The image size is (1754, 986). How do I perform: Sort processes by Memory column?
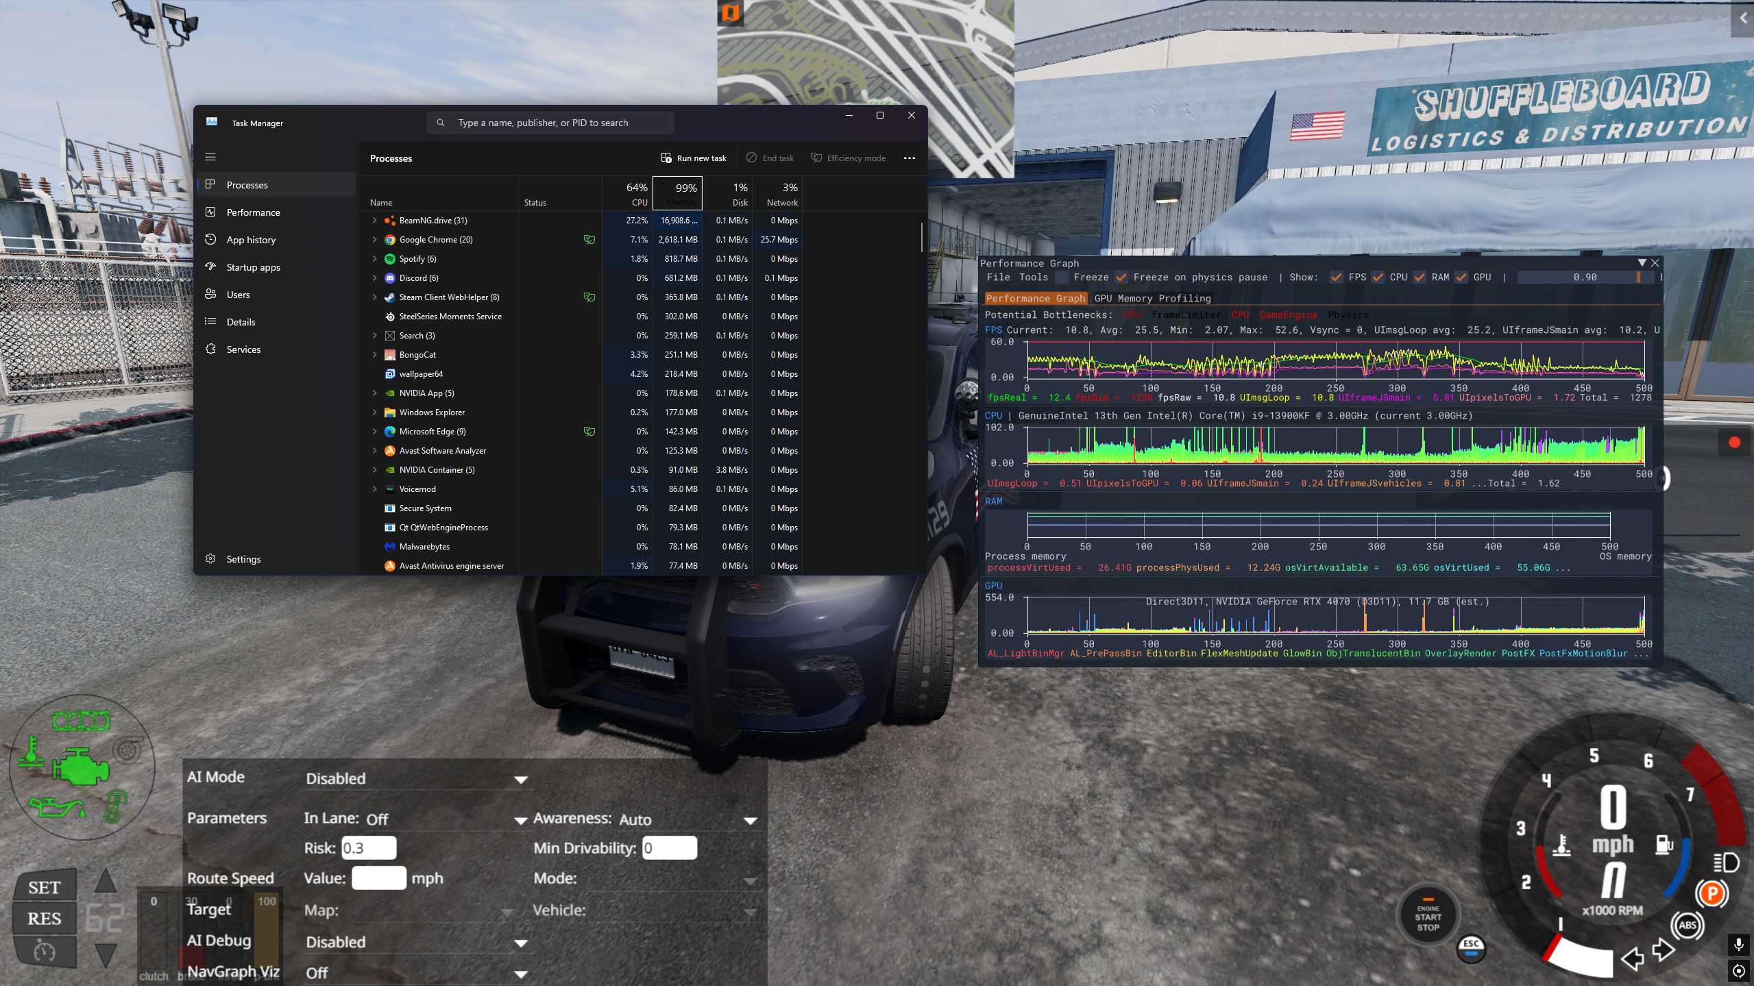tap(677, 194)
